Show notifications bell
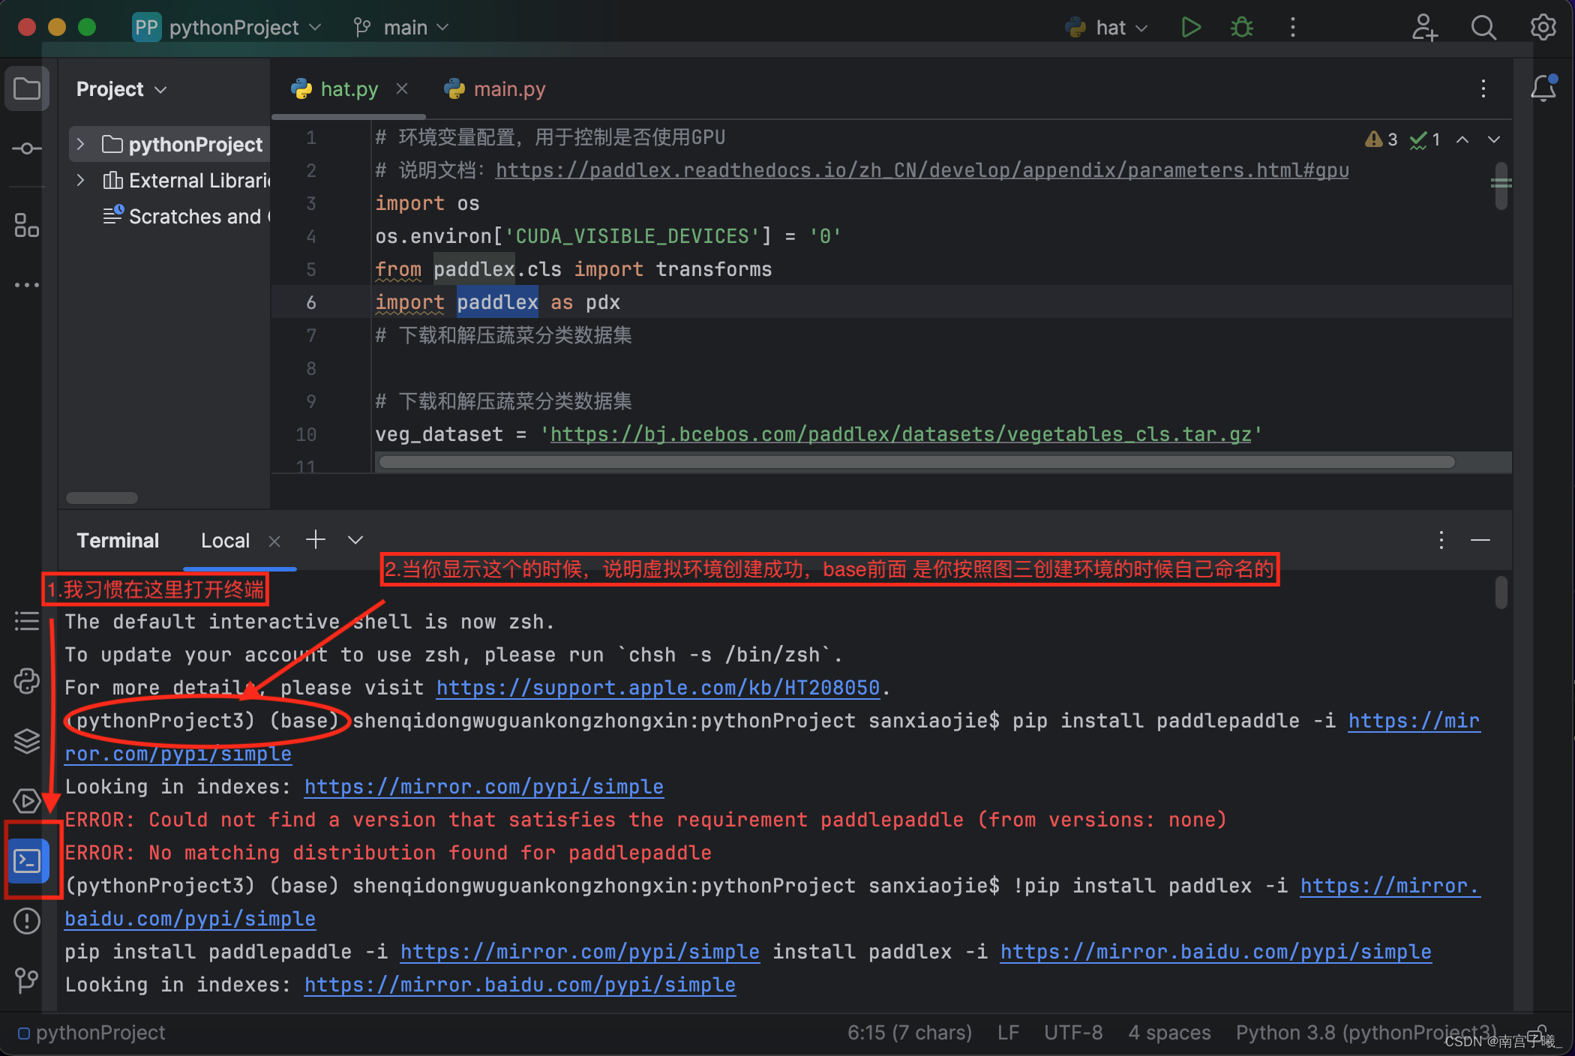The width and height of the screenshot is (1575, 1056). coord(1543,88)
